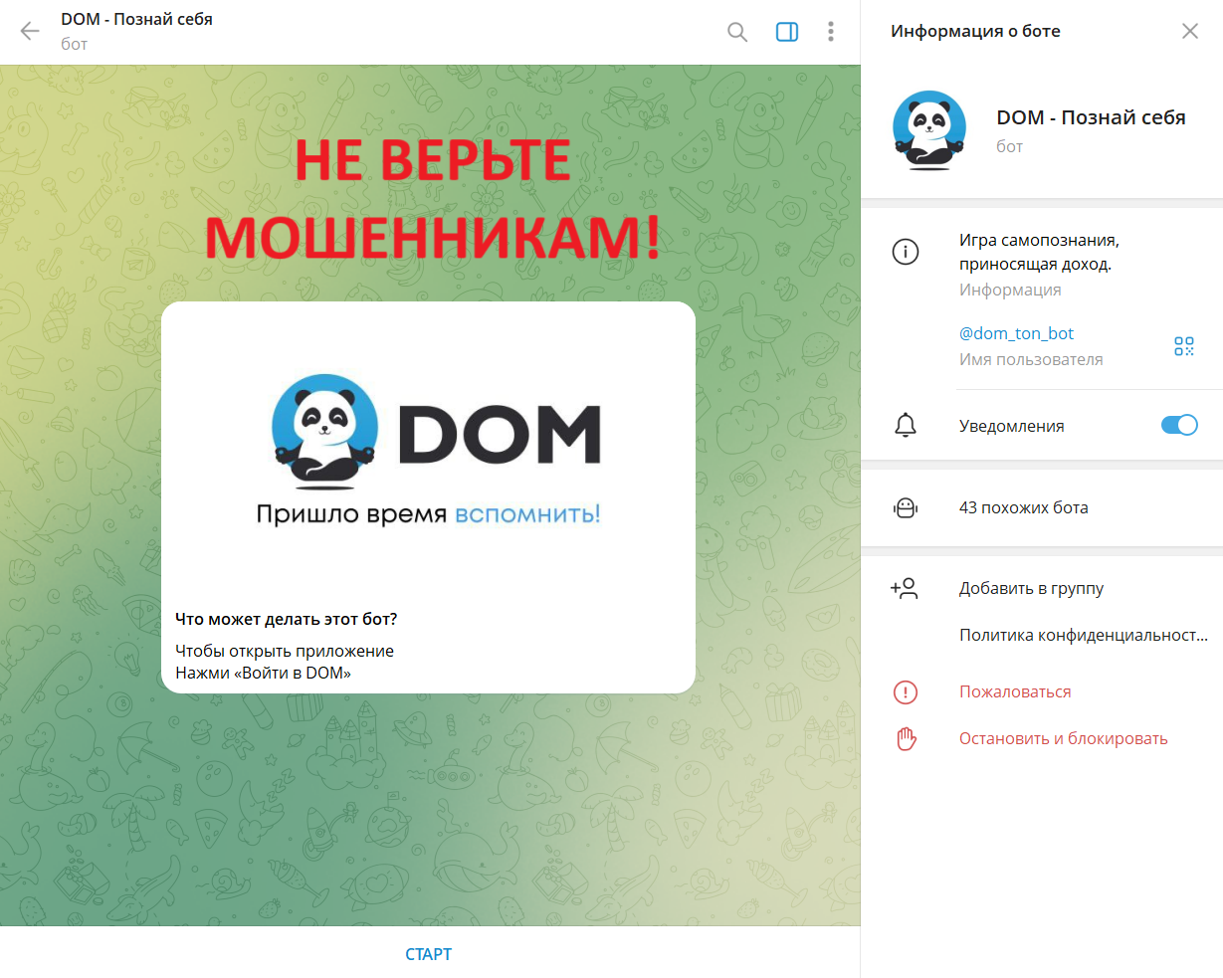Click the panda bot avatar in info panel
The image size is (1223, 978).
coord(928,130)
